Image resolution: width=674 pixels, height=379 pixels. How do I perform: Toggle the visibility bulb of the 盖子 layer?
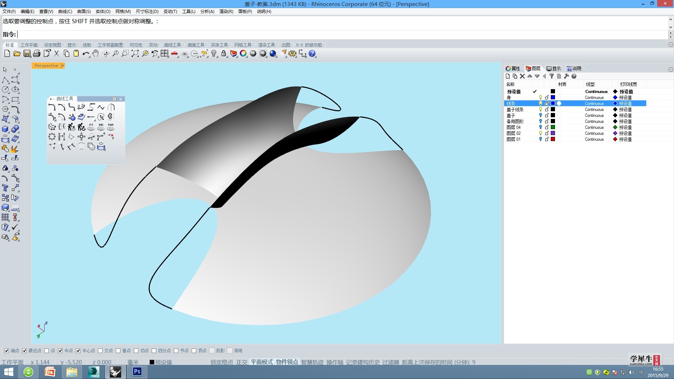[541, 115]
